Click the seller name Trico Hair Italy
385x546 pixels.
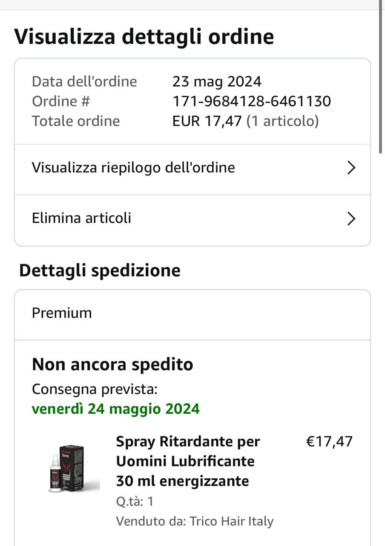point(231,521)
